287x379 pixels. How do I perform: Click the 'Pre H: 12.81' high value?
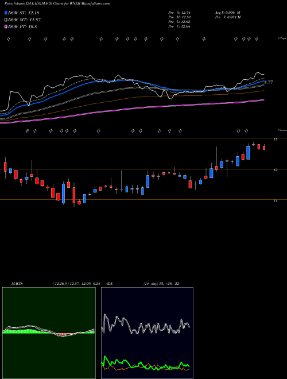180,17
